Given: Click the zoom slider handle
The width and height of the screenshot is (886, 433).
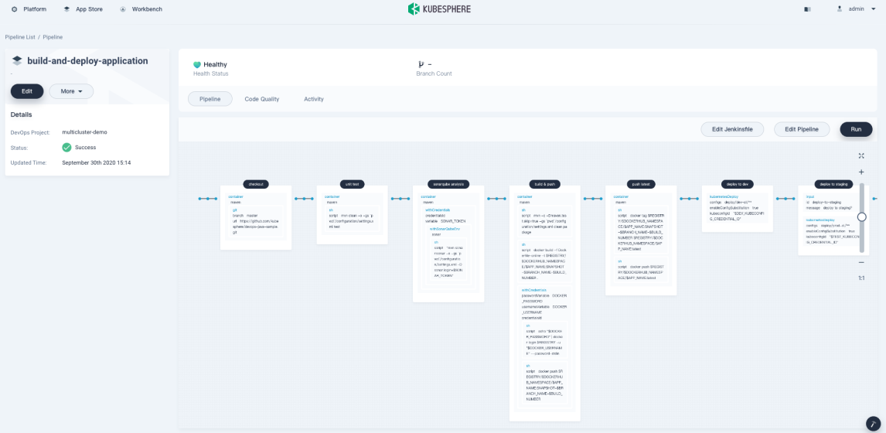Looking at the screenshot, I should tap(862, 216).
